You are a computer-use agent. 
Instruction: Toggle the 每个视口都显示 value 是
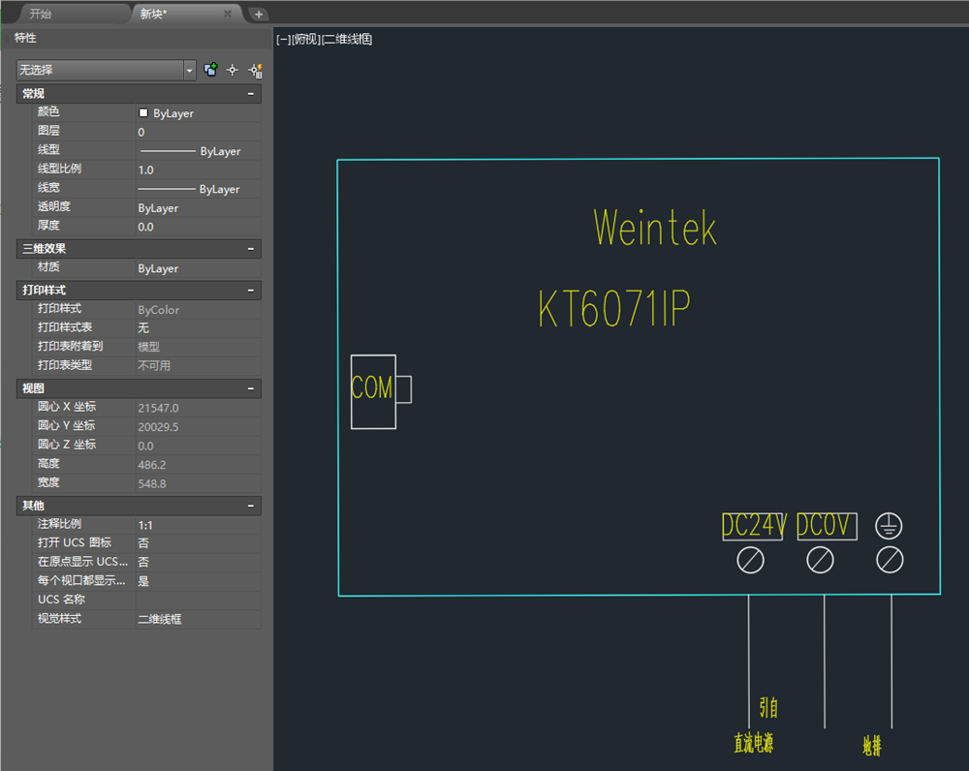coord(199,581)
